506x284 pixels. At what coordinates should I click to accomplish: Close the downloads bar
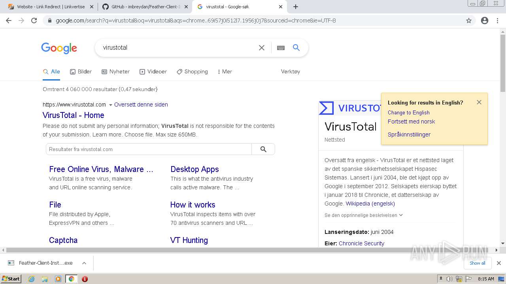[x=499, y=263]
